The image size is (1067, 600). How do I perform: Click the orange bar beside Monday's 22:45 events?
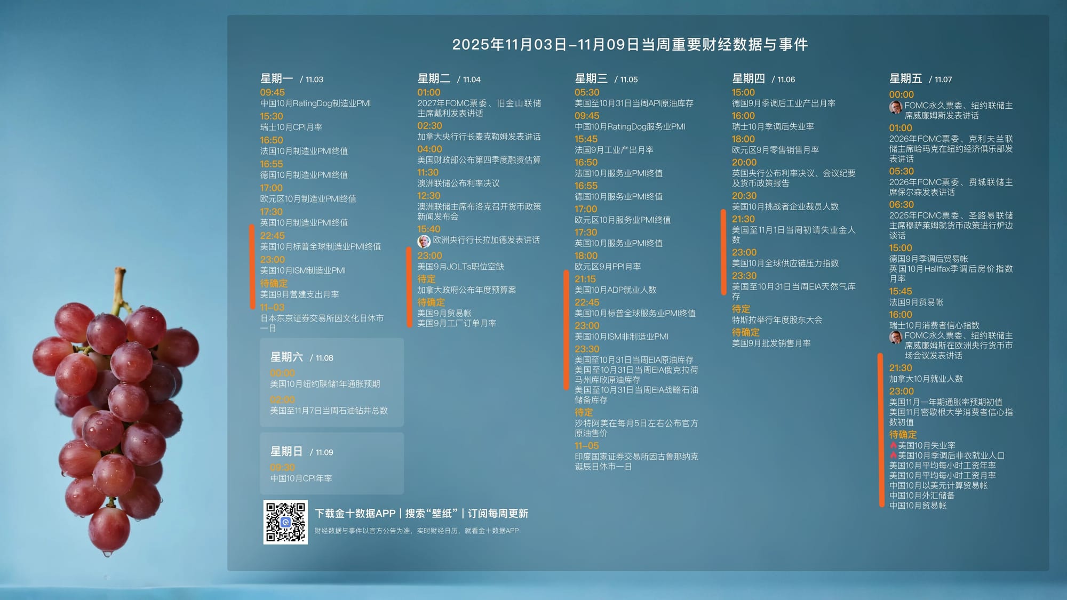(x=252, y=267)
